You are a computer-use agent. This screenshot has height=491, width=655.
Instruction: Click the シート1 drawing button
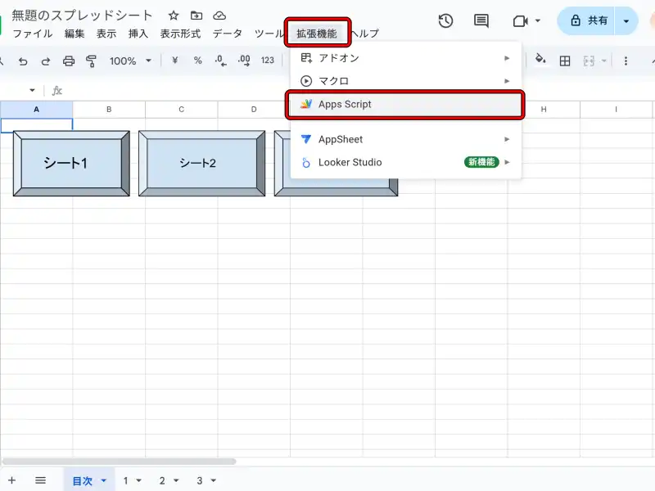71,163
